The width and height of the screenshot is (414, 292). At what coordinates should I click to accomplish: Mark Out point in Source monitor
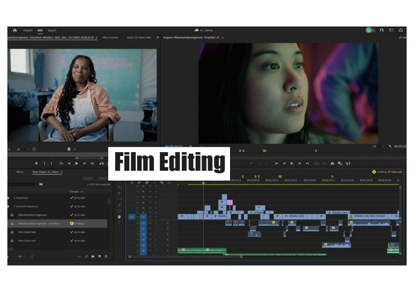52,163
